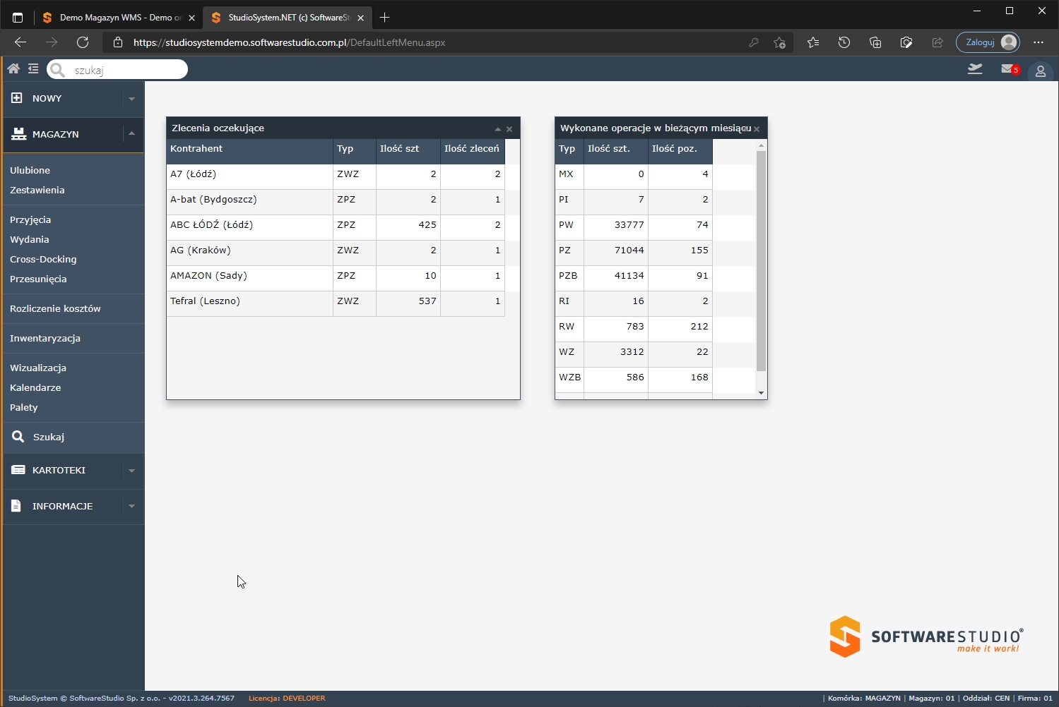The image size is (1059, 707).
Task: Open the user profile icon in app header
Action: click(1040, 71)
